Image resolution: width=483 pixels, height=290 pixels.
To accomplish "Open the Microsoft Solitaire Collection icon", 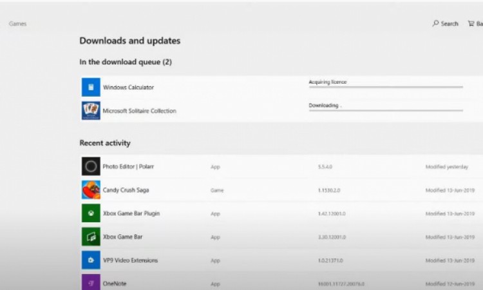I will click(91, 111).
